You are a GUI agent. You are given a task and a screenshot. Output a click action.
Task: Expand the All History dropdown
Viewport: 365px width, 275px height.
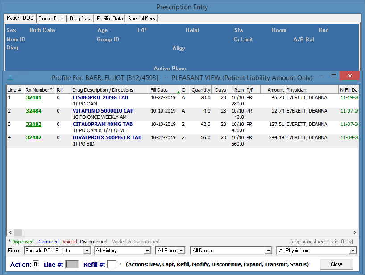[147, 251]
